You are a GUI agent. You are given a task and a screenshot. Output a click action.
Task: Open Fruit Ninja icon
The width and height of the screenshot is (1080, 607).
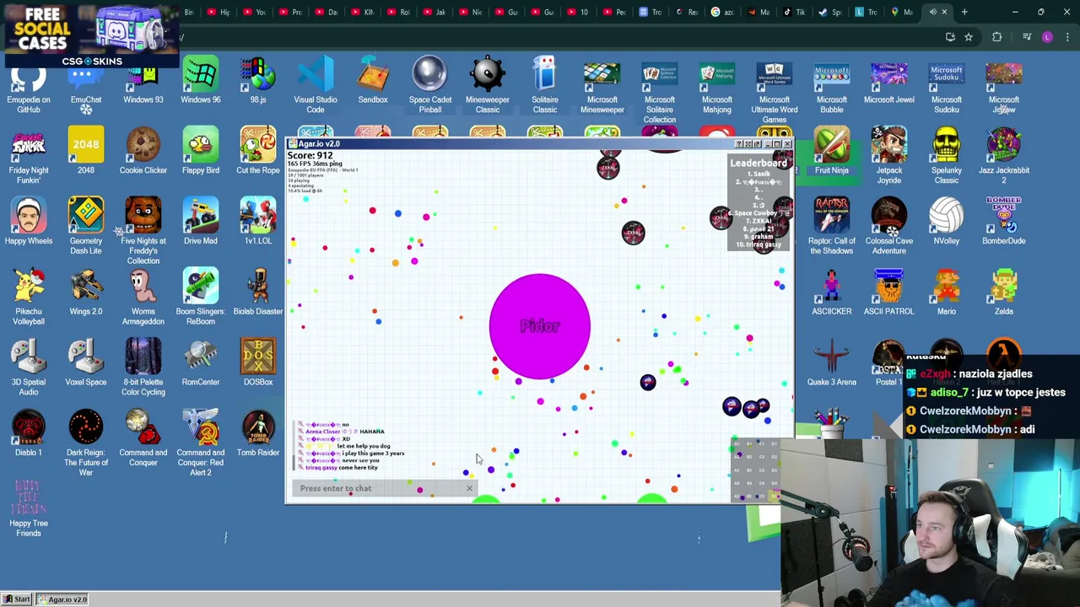(832, 152)
